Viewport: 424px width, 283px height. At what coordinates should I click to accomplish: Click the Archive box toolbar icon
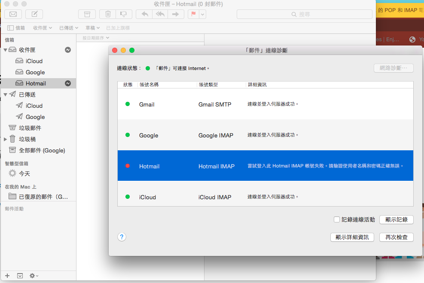point(87,14)
